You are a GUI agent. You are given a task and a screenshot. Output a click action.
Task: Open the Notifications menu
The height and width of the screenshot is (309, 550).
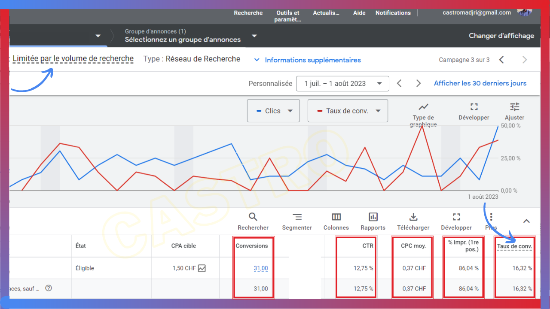(x=393, y=13)
